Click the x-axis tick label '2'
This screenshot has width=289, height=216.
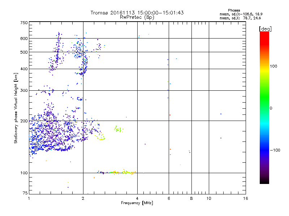(83, 198)
